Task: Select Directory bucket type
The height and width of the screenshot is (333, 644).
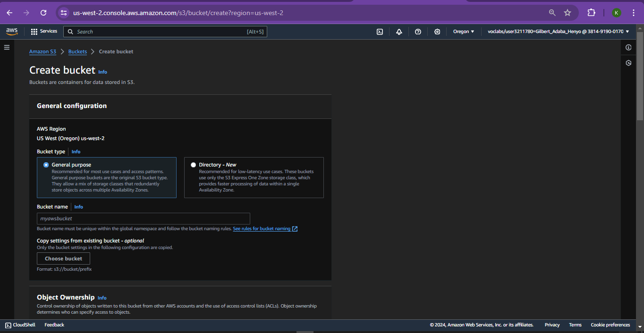Action: pos(193,165)
